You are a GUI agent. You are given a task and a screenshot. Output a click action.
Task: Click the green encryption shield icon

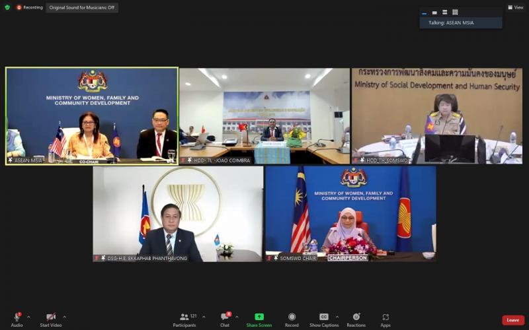click(x=7, y=7)
